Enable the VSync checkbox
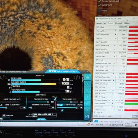Viewport: 138px width, 138px height. pos(99,10)
